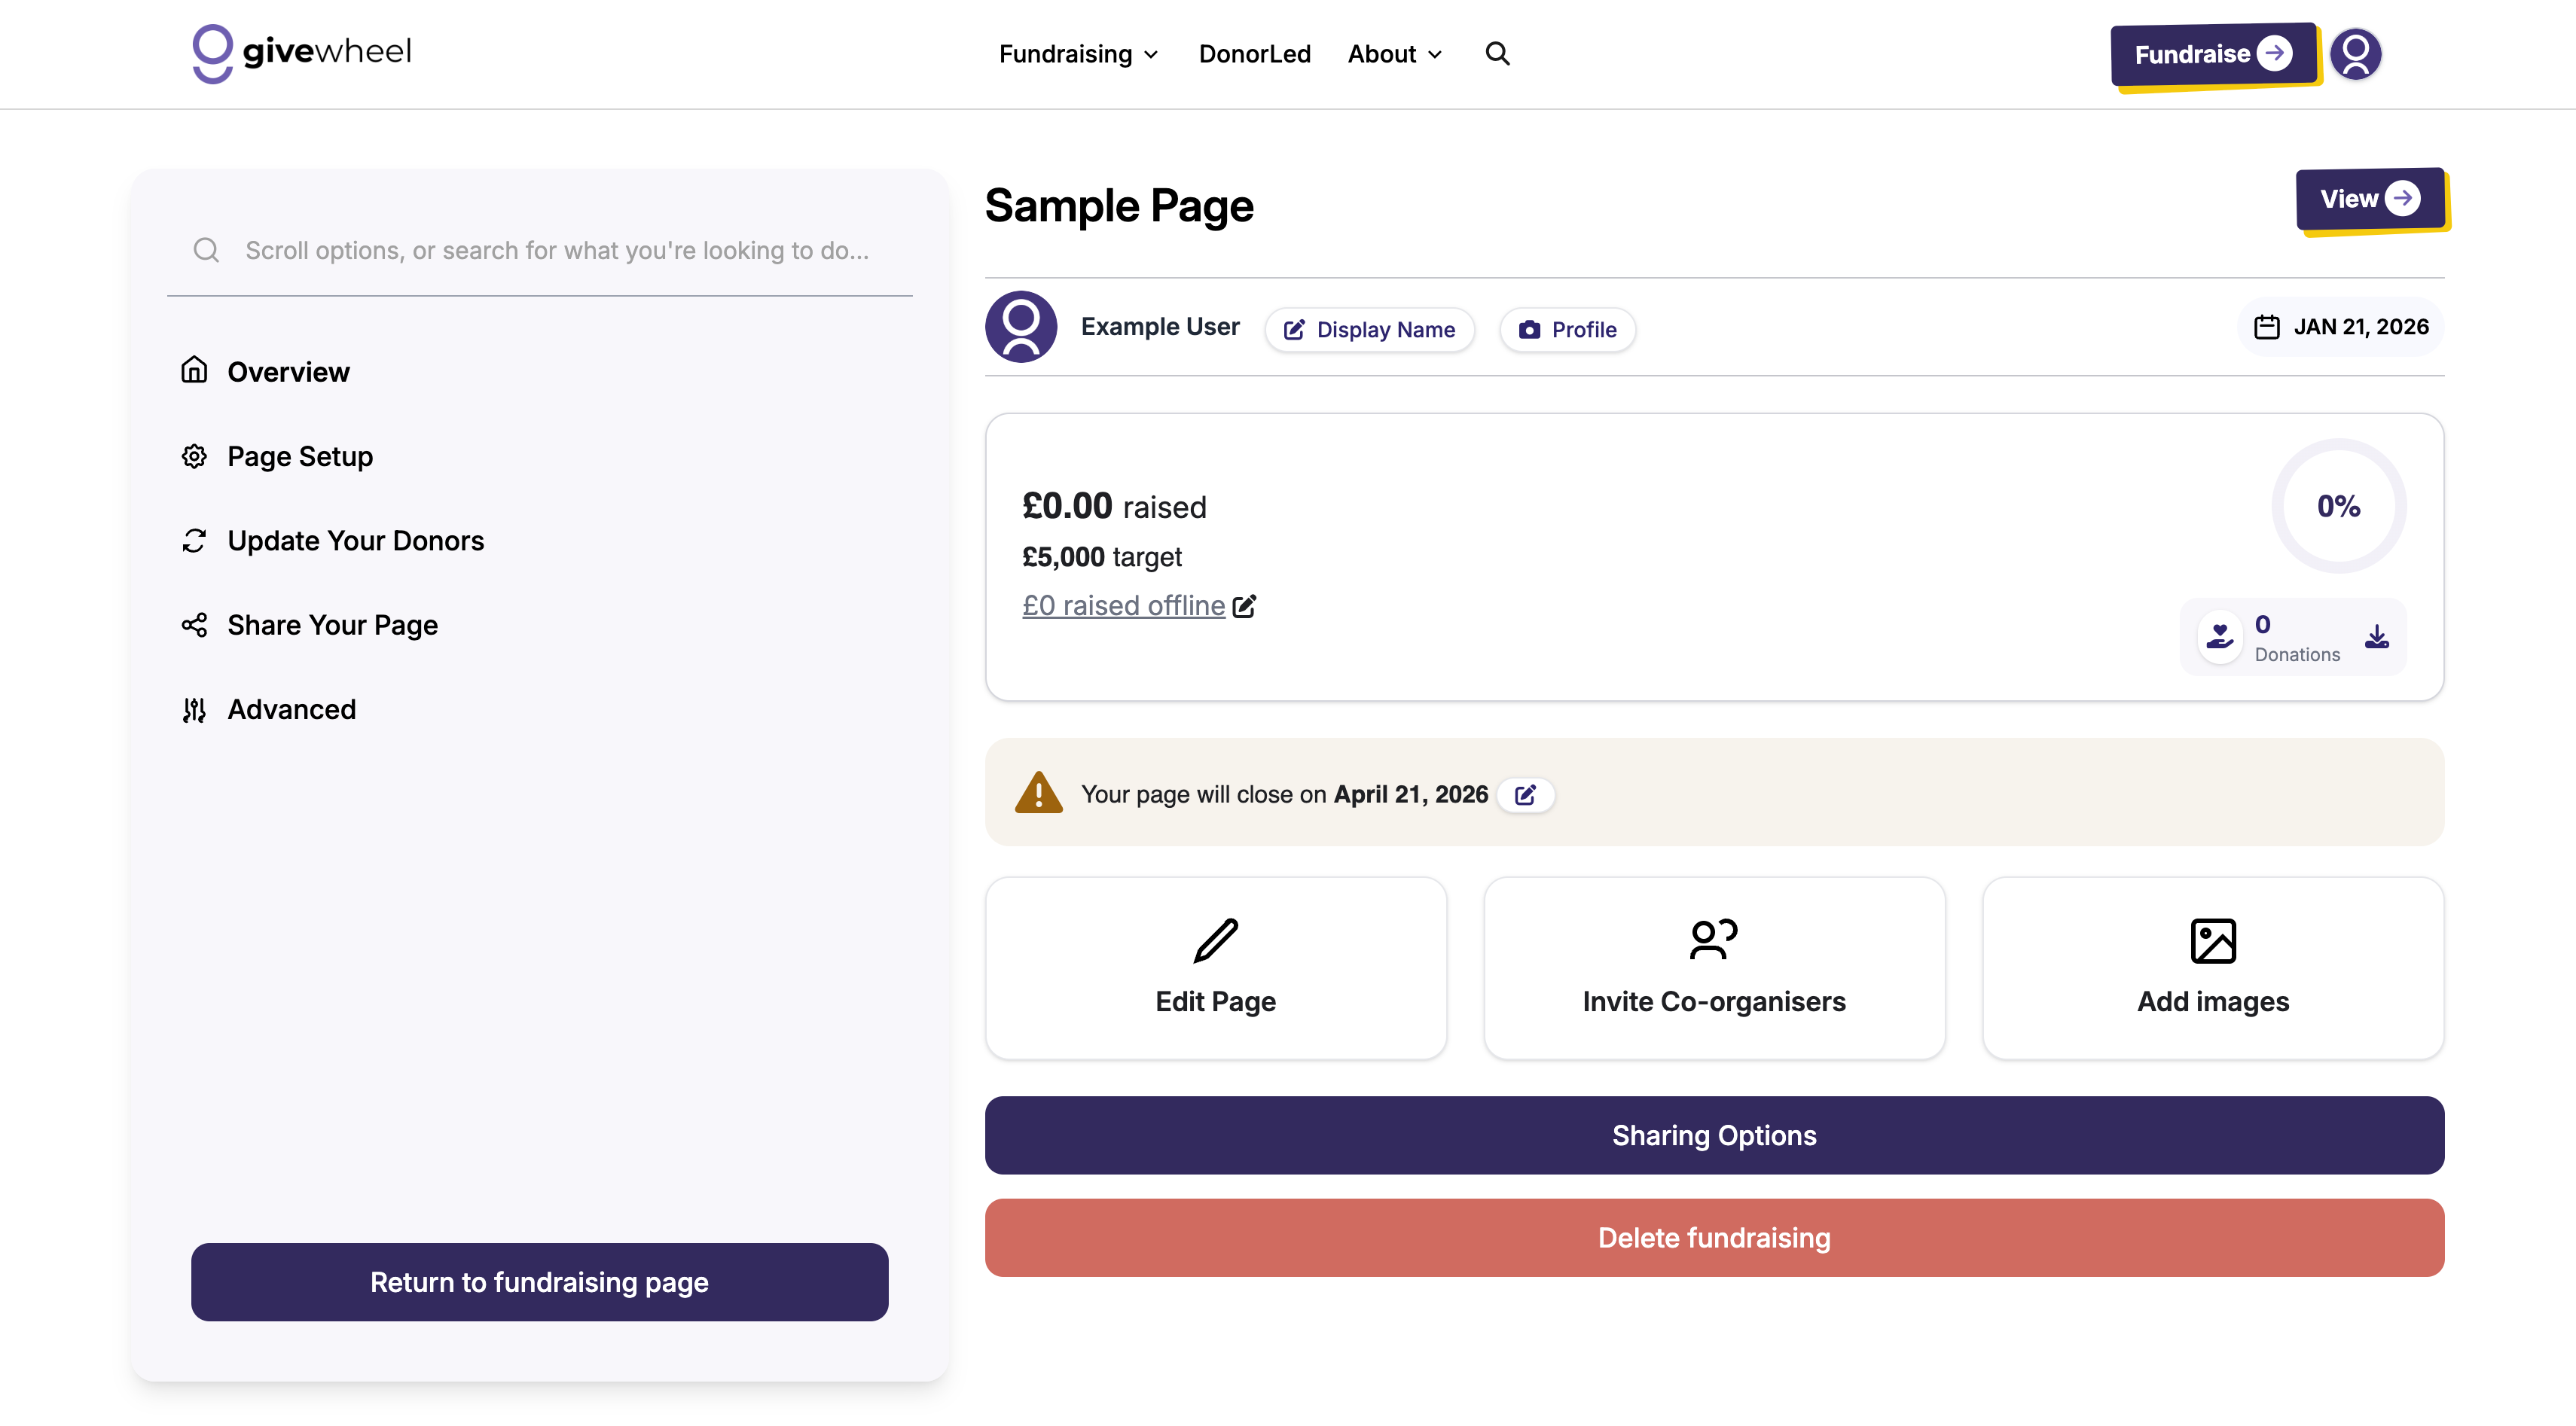Open the Advanced settings sidebar item
Image resolution: width=2576 pixels, height=1426 pixels.
[x=291, y=709]
